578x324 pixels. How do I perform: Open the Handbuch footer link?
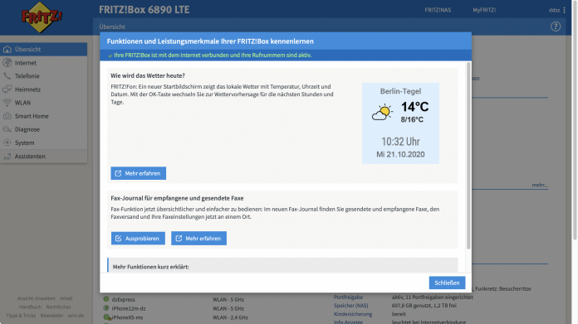30,307
